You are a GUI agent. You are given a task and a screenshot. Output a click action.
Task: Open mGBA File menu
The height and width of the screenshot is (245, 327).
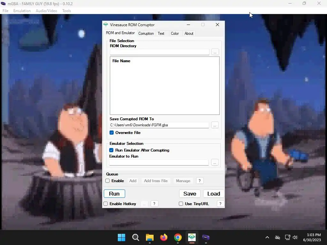pos(5,11)
